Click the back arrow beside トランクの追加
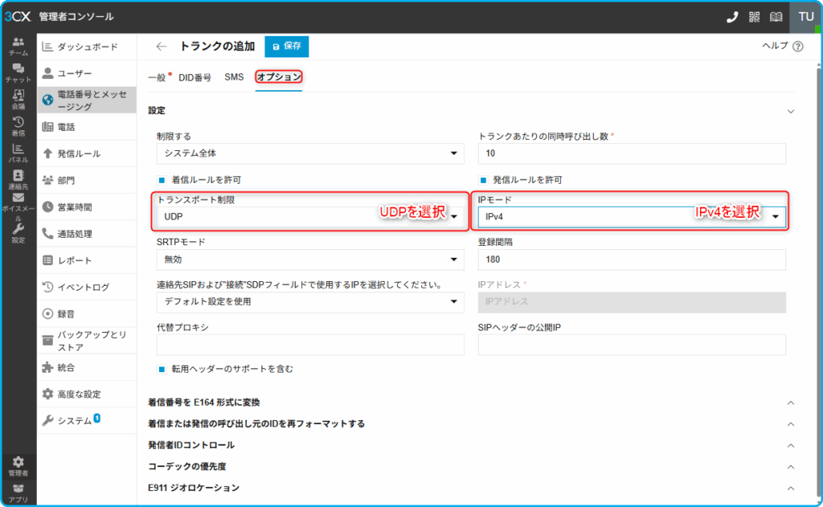823x507 pixels. pyautogui.click(x=162, y=47)
